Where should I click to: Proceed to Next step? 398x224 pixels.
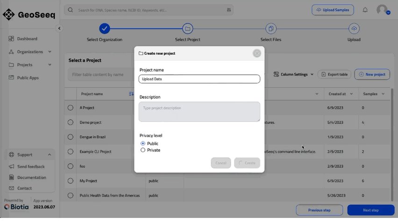click(371, 210)
